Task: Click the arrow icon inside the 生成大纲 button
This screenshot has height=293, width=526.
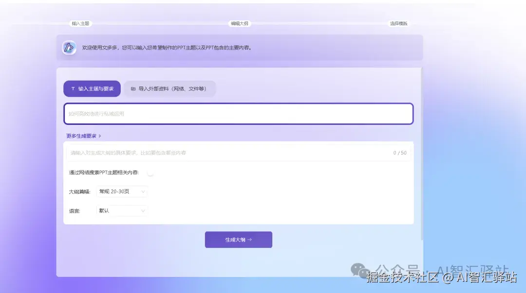Action: pyautogui.click(x=249, y=240)
